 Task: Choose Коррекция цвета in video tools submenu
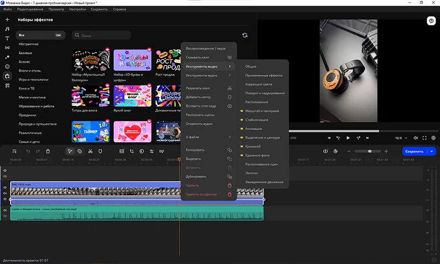coord(258,84)
